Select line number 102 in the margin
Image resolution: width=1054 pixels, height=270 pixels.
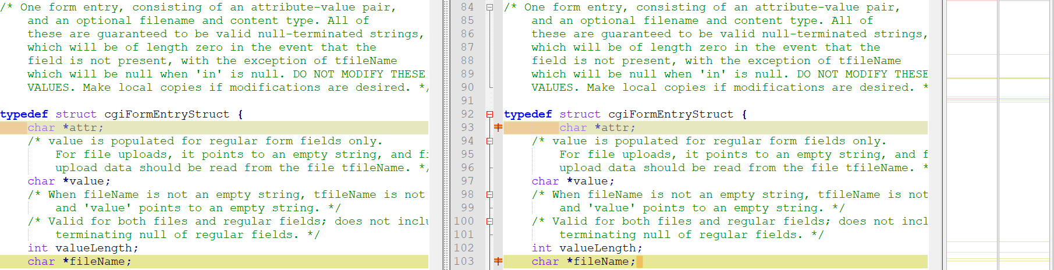click(464, 248)
